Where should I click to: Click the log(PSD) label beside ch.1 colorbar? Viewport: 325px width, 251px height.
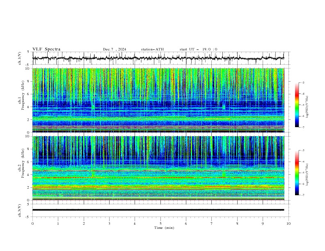tap(307, 107)
